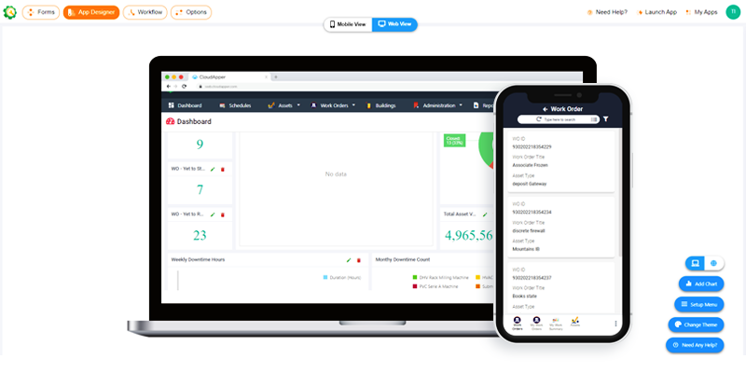Click edit pencil on Weekly Downtime Hours
Image resolution: width=746 pixels, height=373 pixels.
pyautogui.click(x=349, y=259)
